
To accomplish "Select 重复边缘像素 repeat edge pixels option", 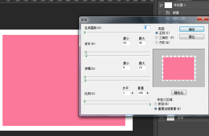I will tap(156, 109).
